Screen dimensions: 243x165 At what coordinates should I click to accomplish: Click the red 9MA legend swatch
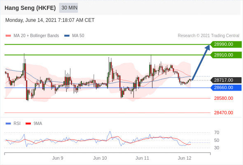(28, 124)
